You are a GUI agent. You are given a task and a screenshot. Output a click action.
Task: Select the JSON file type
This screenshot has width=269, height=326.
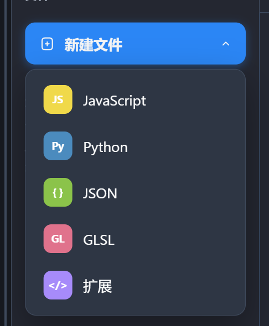click(x=136, y=192)
